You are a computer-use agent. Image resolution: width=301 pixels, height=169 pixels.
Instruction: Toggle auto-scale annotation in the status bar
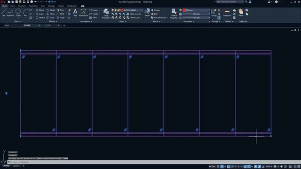tap(259, 167)
